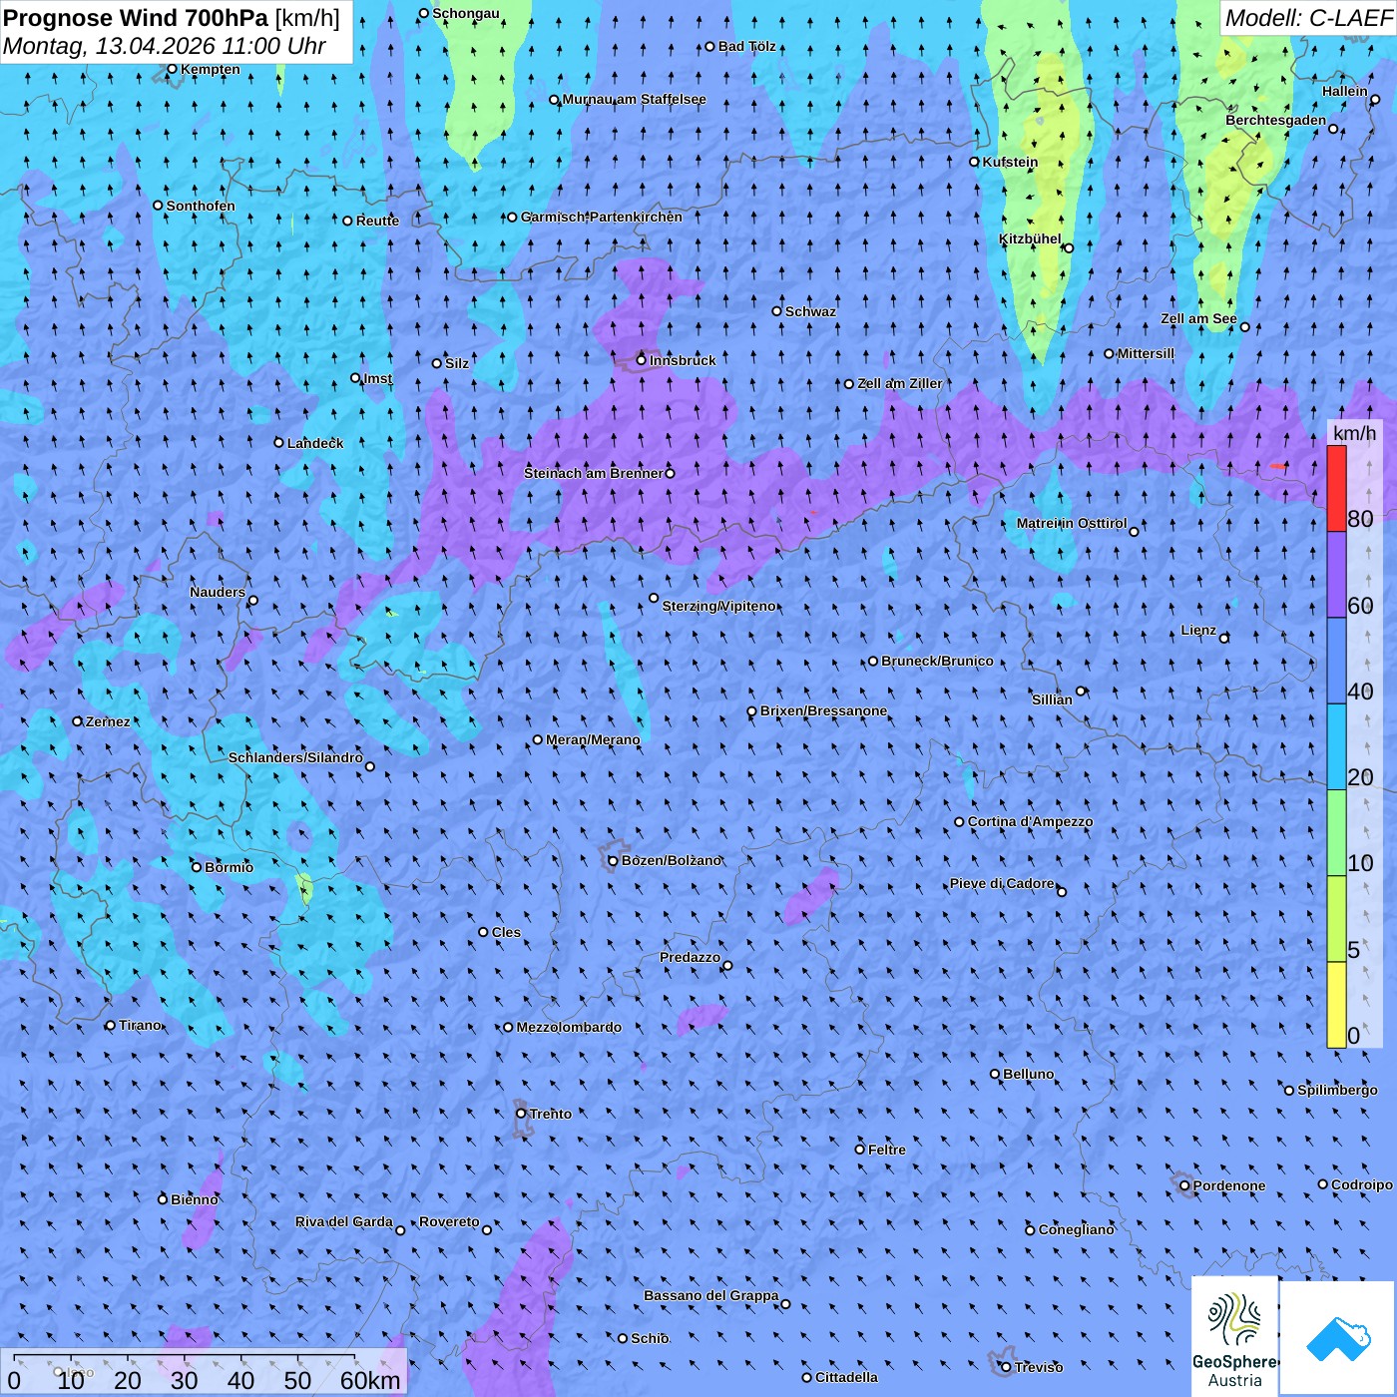Click the 'Cortina d'Ampezzo' label
1397x1397 pixels.
tap(1030, 821)
